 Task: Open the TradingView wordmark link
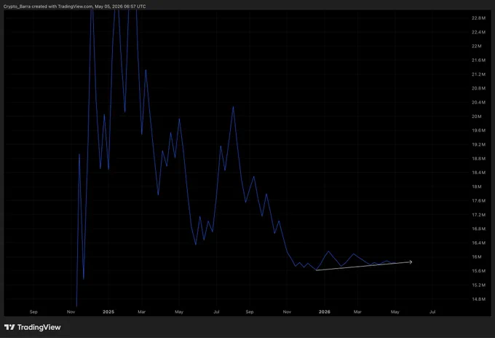point(39,327)
